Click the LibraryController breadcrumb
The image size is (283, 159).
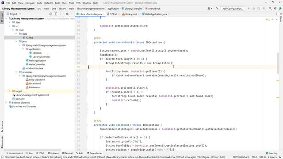(x=132, y=8)
